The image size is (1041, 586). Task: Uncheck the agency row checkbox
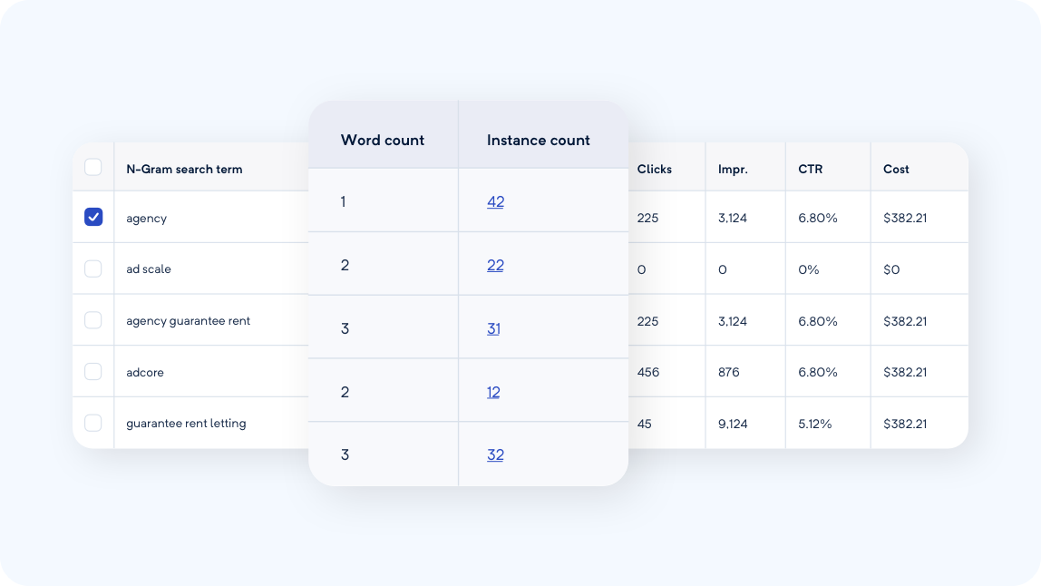(x=93, y=217)
